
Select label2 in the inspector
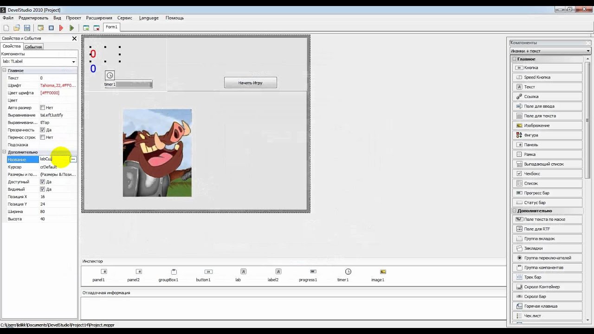point(273,275)
